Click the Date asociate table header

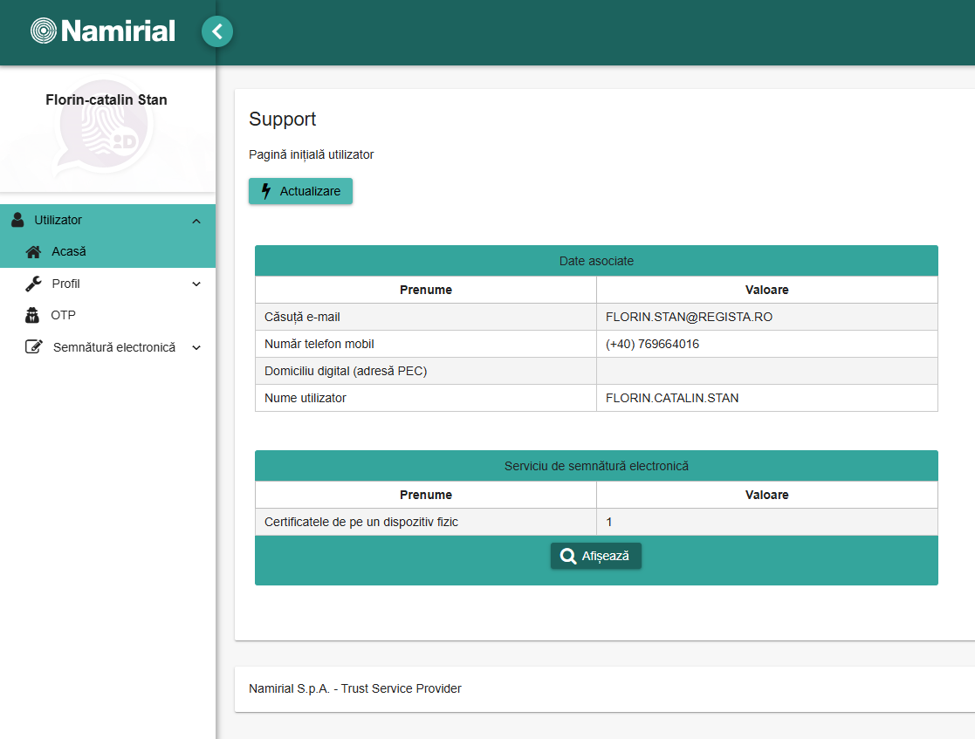[596, 261]
